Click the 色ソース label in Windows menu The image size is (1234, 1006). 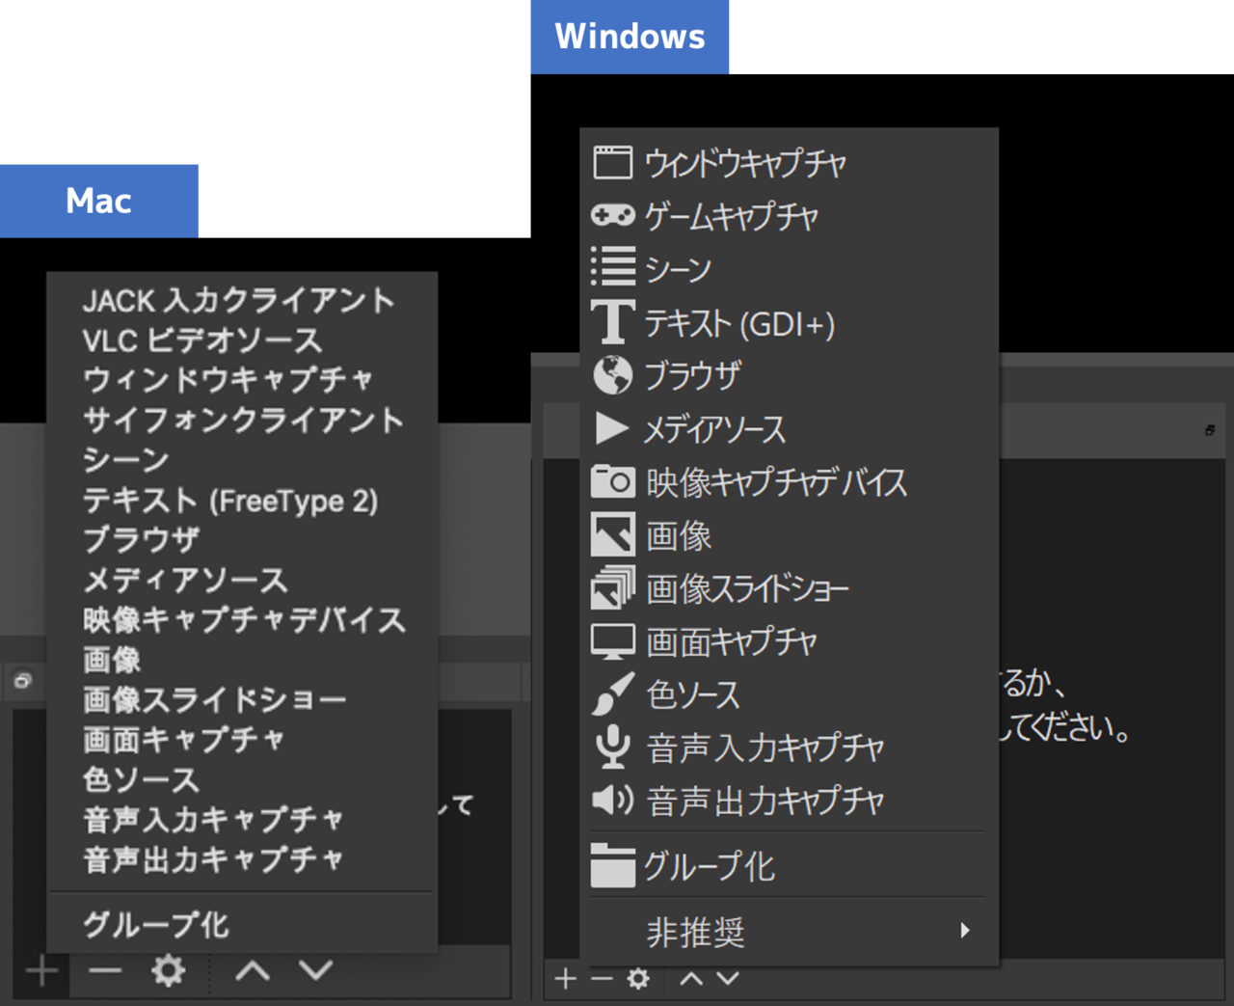tap(693, 694)
